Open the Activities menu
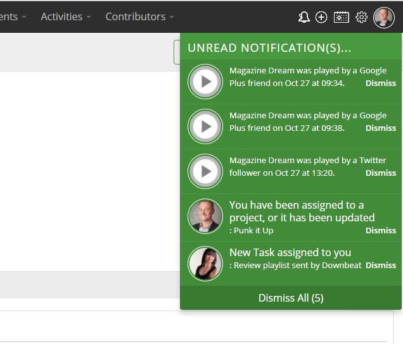 pyautogui.click(x=66, y=16)
